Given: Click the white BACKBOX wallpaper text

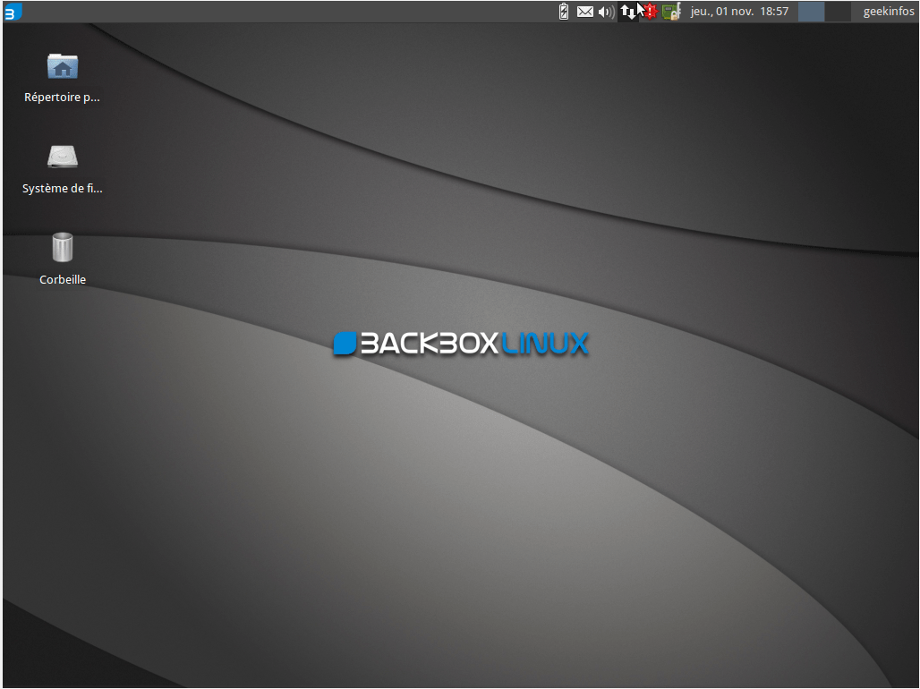Looking at the screenshot, I should pos(429,344).
